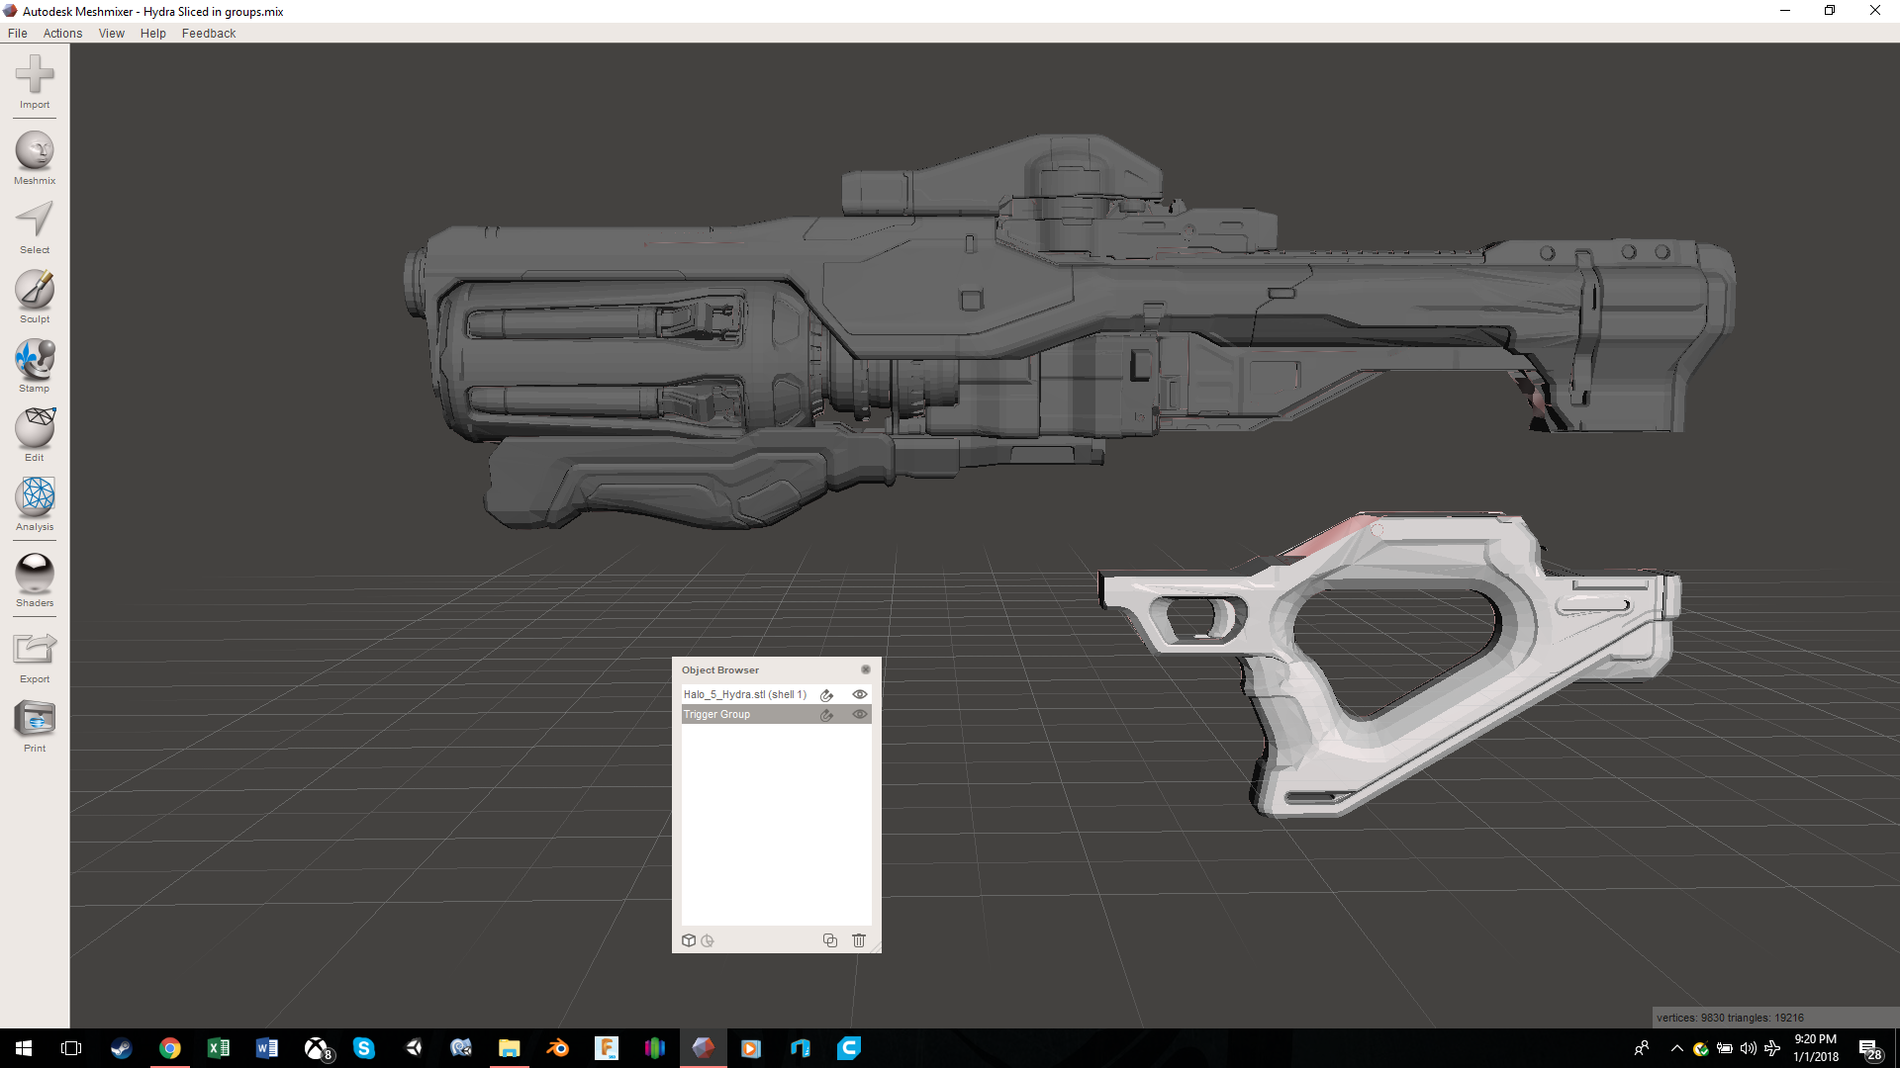Select Halo_5_Hydra.stl (shell 1) row
Screen dimensions: 1900x1068
tap(777, 694)
